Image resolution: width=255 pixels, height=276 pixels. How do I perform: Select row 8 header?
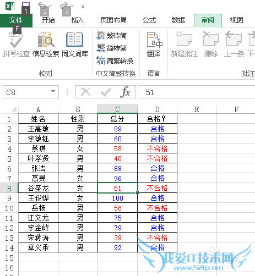tap(9, 189)
